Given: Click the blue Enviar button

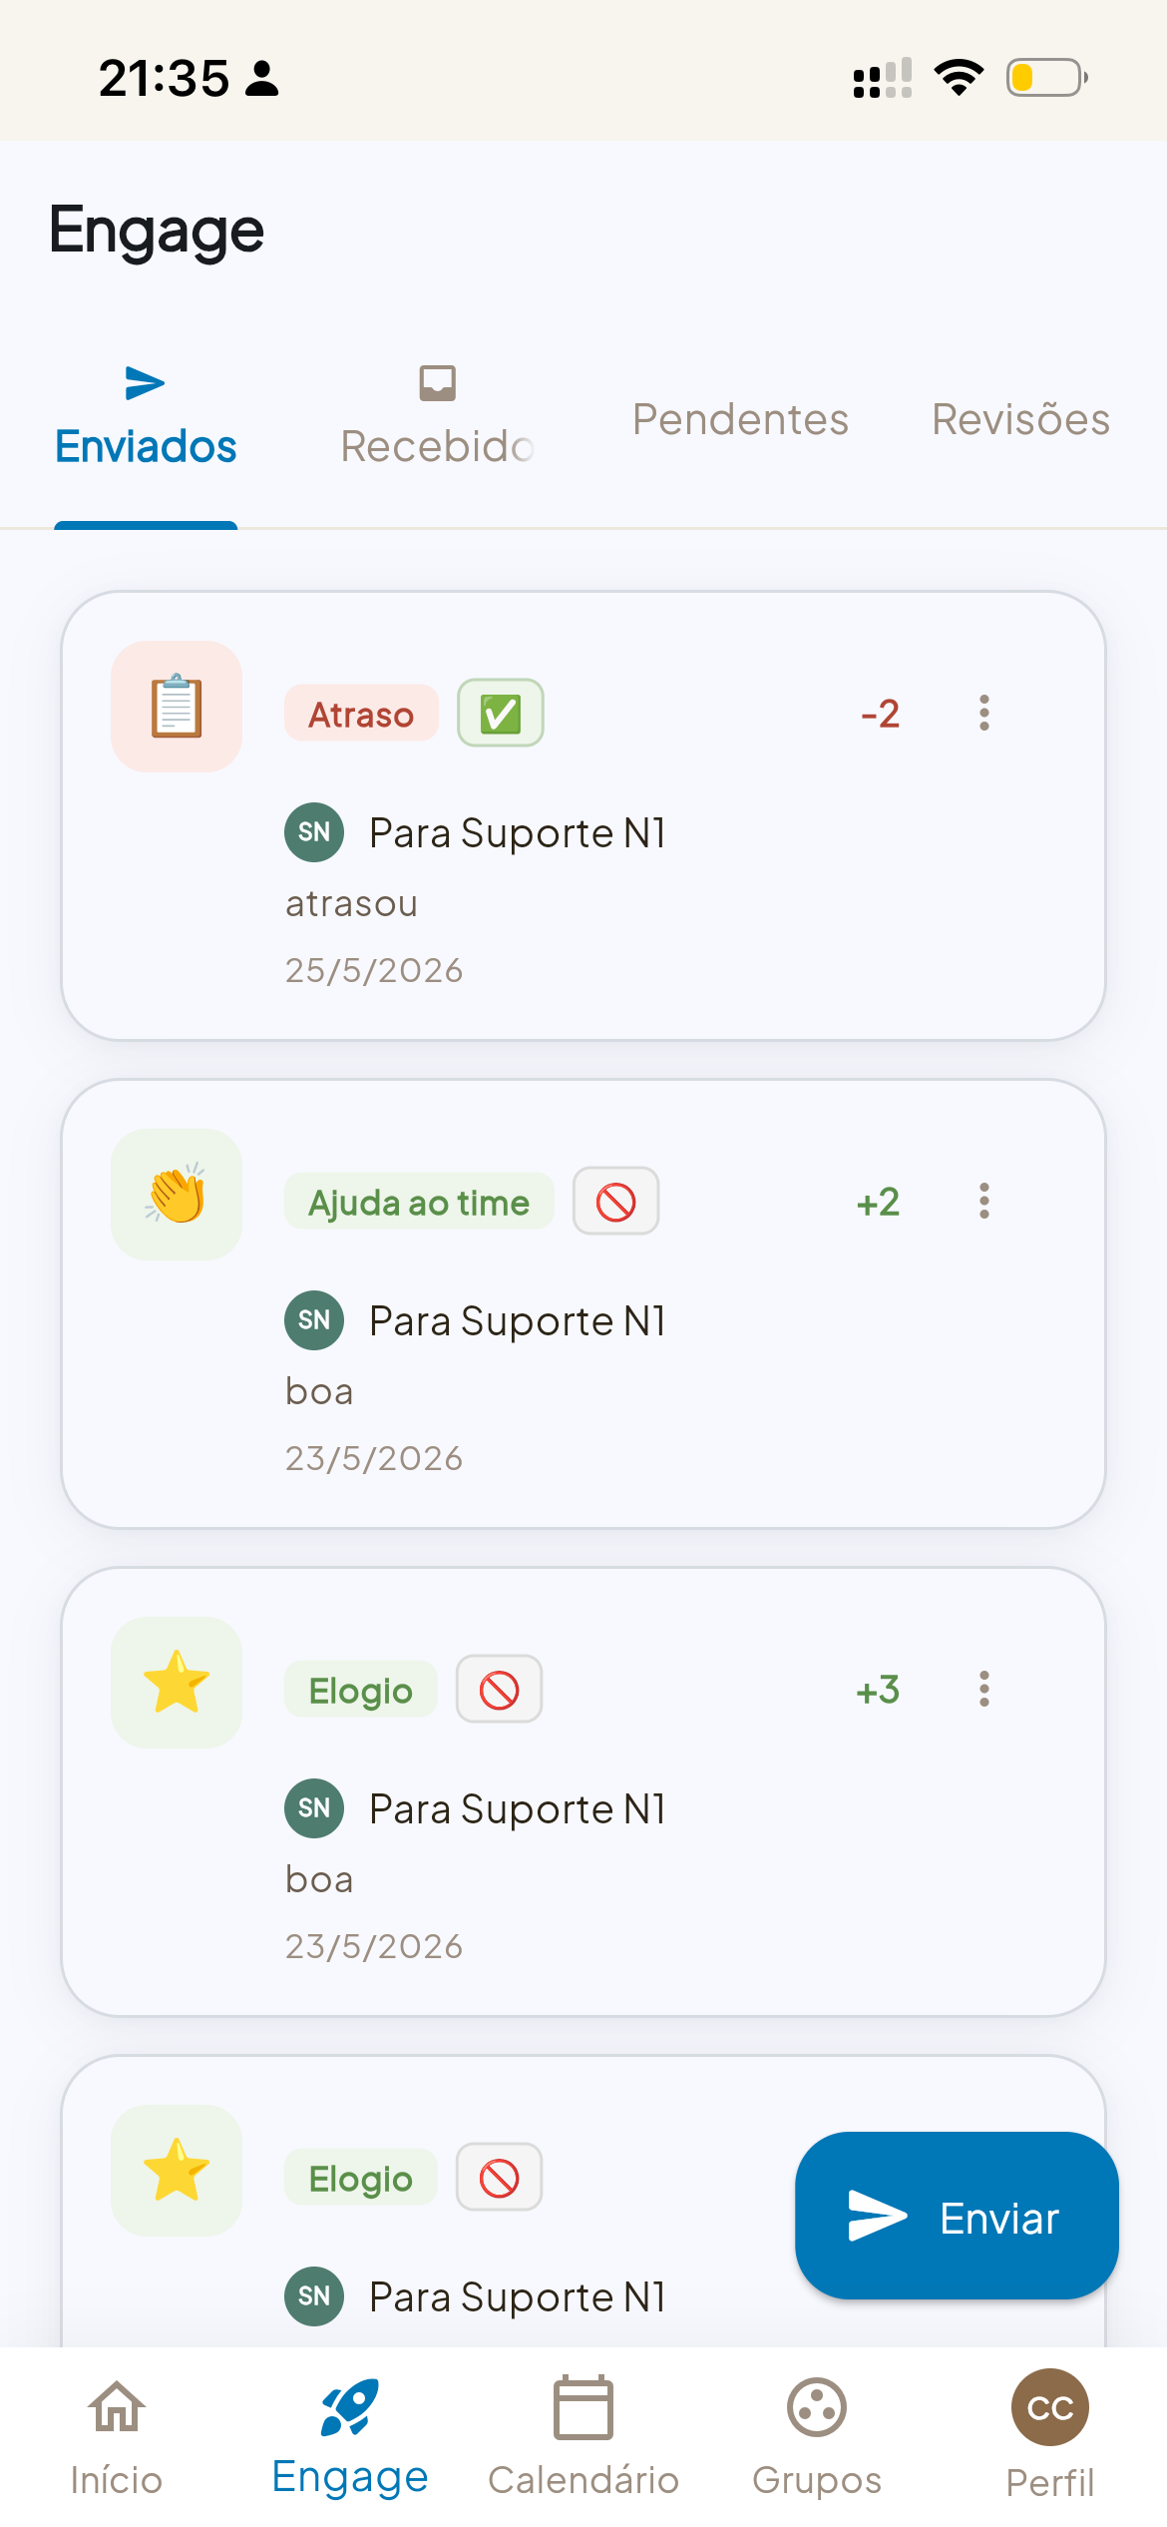Looking at the screenshot, I should click(957, 2216).
